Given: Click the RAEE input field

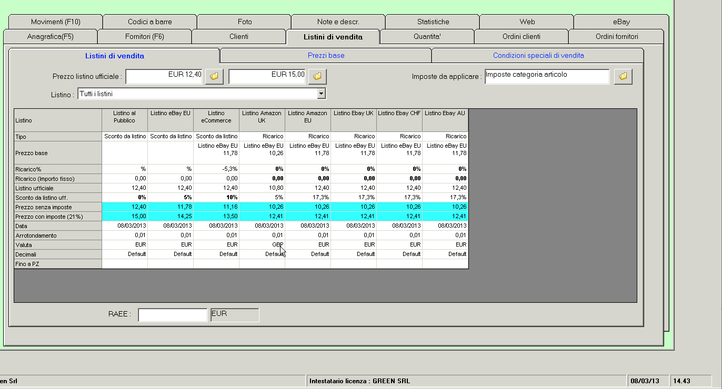Looking at the screenshot, I should (x=173, y=315).
